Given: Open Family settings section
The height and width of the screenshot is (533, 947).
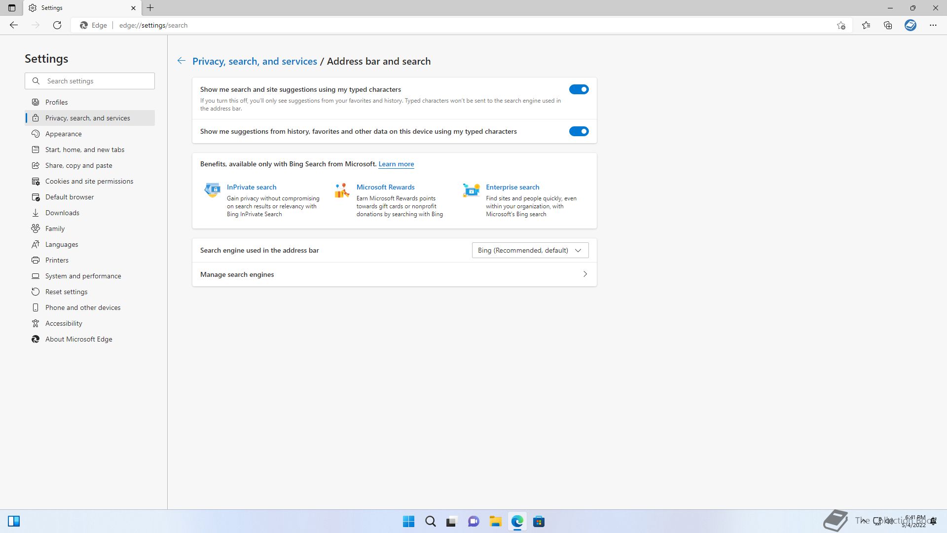Looking at the screenshot, I should (x=90, y=228).
